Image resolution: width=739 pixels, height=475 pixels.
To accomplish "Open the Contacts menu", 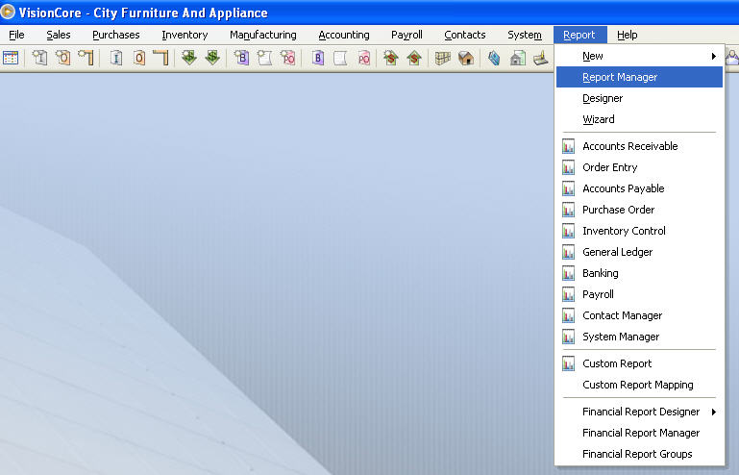I will pyautogui.click(x=465, y=35).
